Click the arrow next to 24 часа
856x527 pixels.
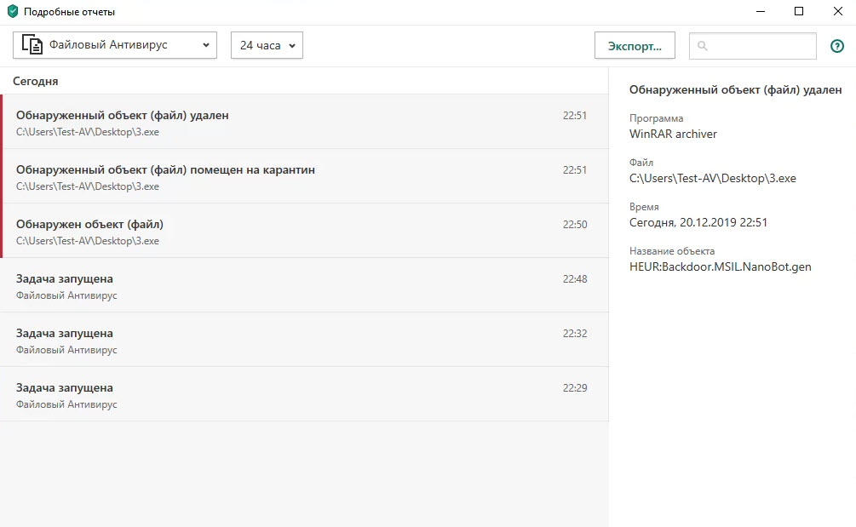[292, 46]
